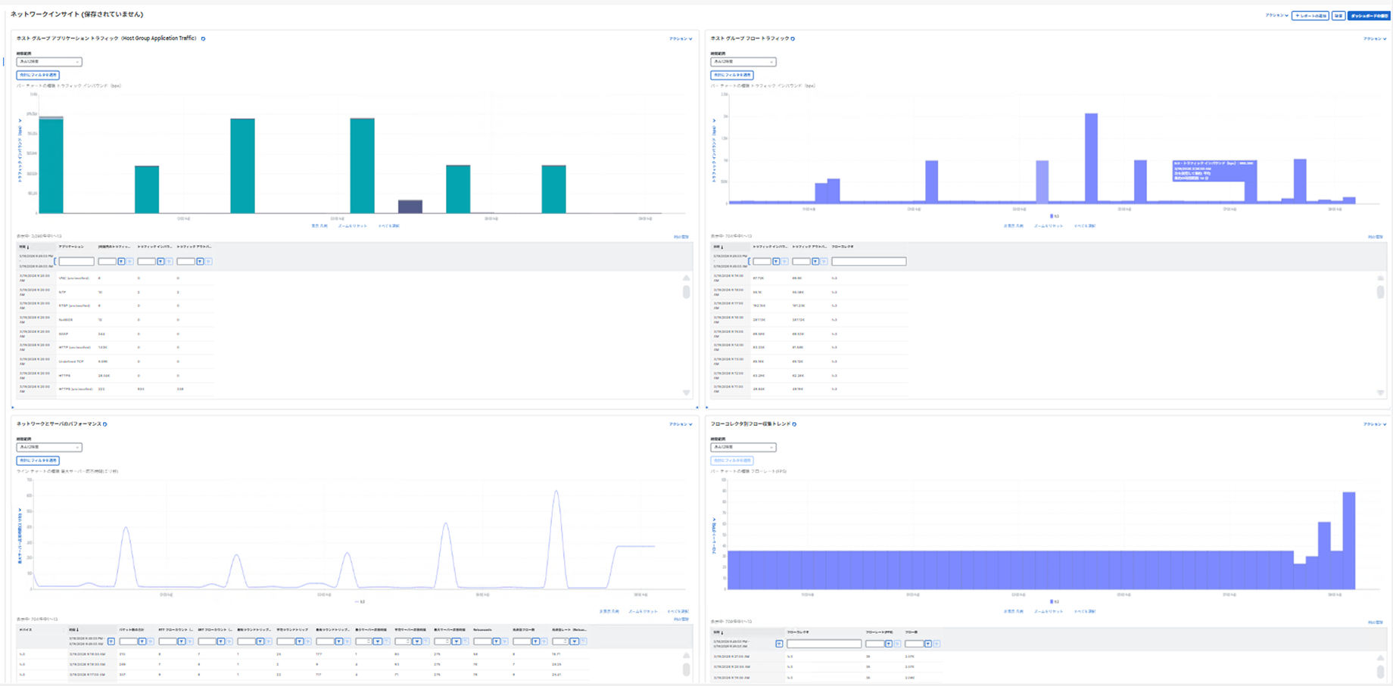Click フローコレクタ filter input in flow traffic table
The width and height of the screenshot is (1393, 686).
[868, 262]
